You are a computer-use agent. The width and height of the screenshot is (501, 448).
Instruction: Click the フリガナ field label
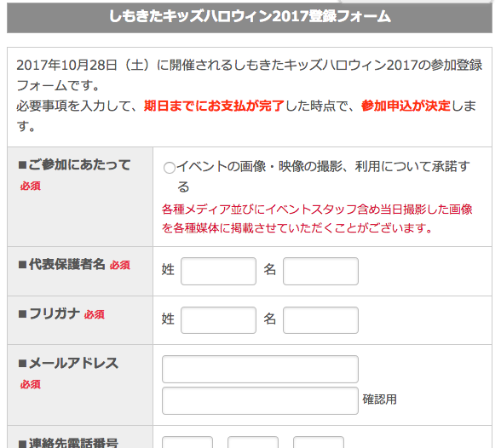(49, 314)
